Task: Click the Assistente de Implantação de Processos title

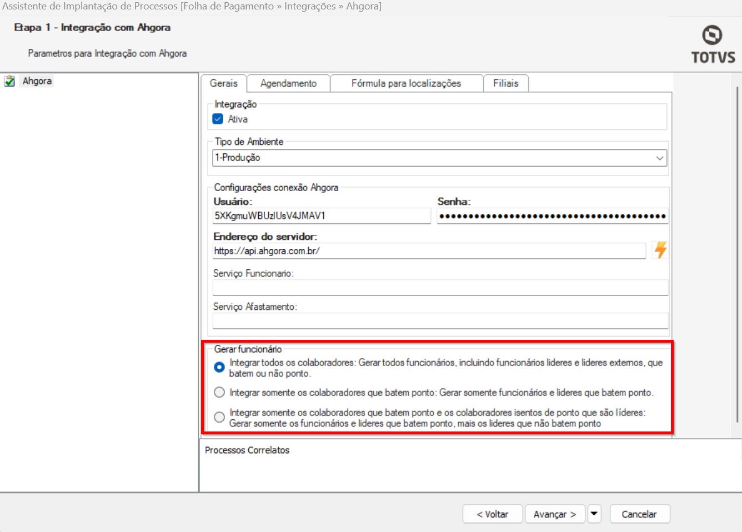Action: point(192,6)
